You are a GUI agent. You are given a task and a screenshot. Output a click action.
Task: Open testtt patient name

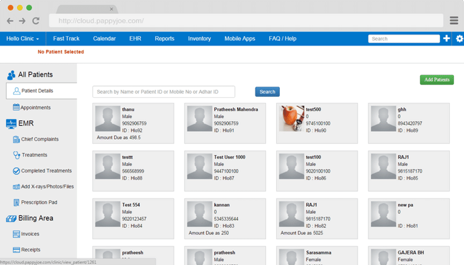[x=128, y=157]
